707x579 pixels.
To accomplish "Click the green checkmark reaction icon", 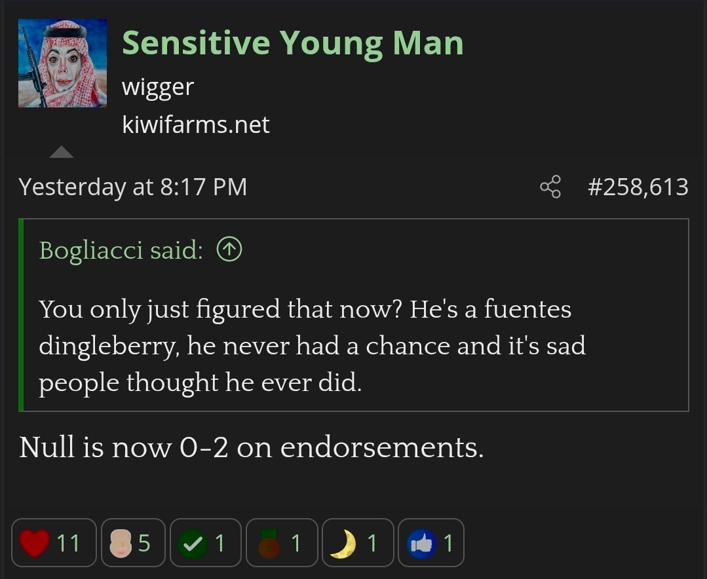I will click(191, 543).
